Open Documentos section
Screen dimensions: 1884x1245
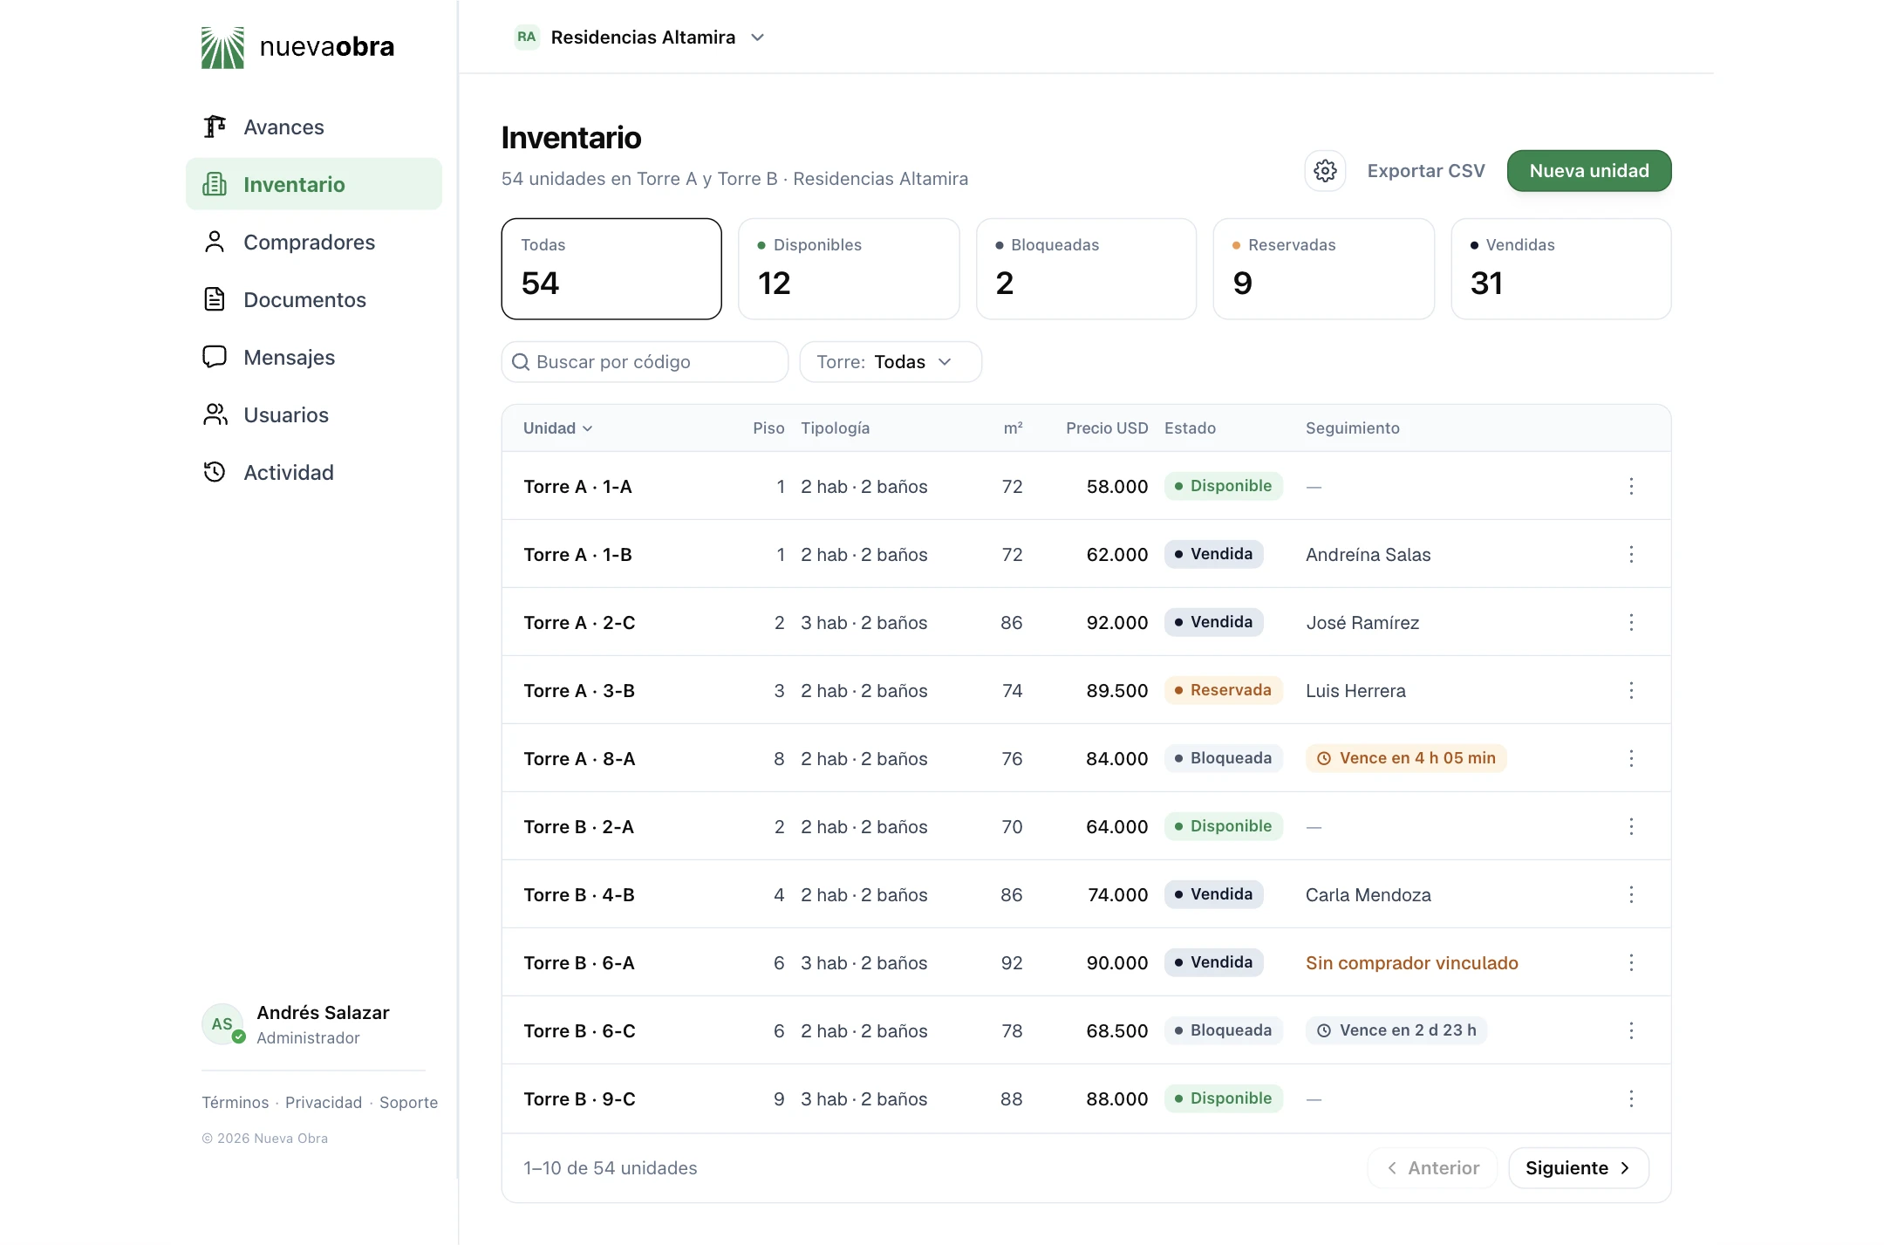coord(314,300)
